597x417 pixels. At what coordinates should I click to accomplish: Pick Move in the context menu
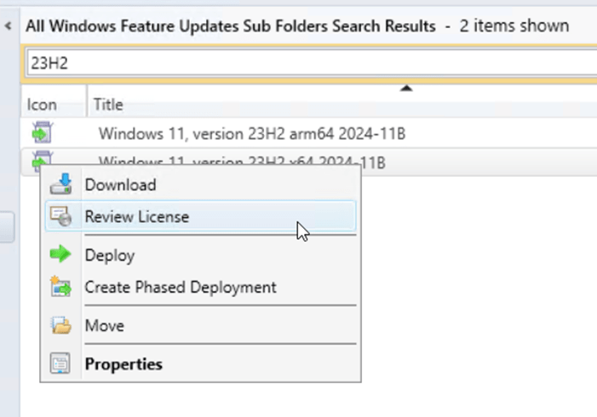(x=104, y=326)
